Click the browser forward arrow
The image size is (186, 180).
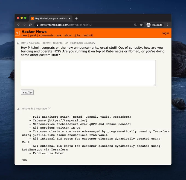click(x=24, y=25)
